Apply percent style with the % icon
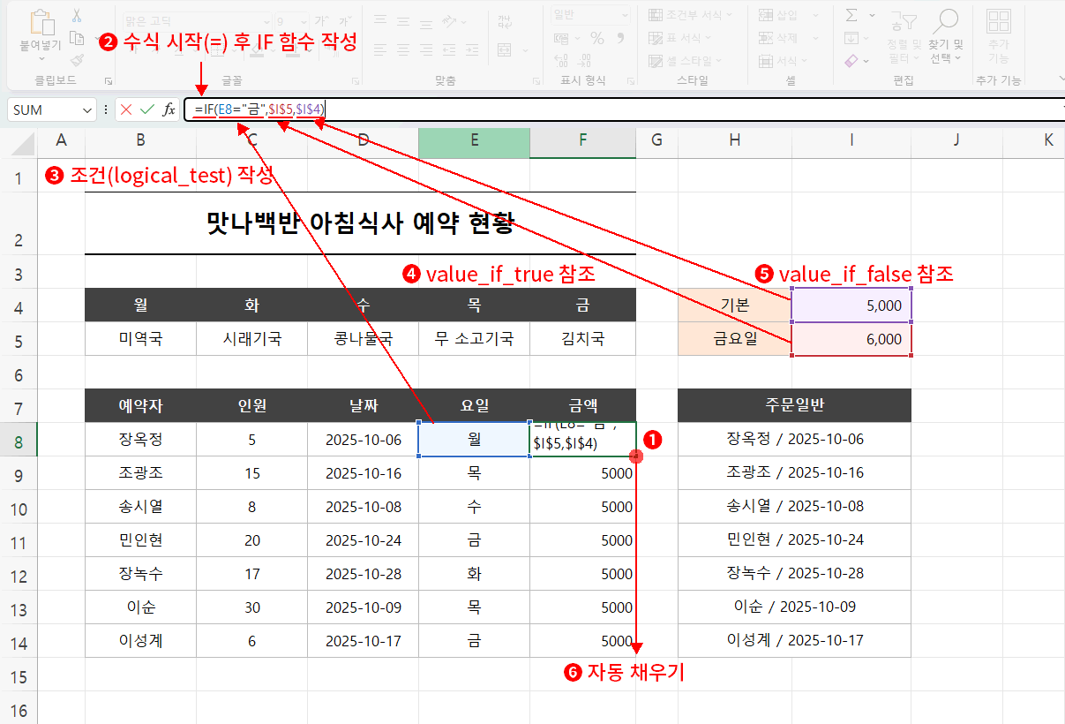The image size is (1065, 724). (596, 39)
